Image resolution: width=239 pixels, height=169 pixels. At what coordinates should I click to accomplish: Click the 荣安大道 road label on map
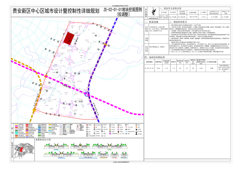[x=53, y=114]
